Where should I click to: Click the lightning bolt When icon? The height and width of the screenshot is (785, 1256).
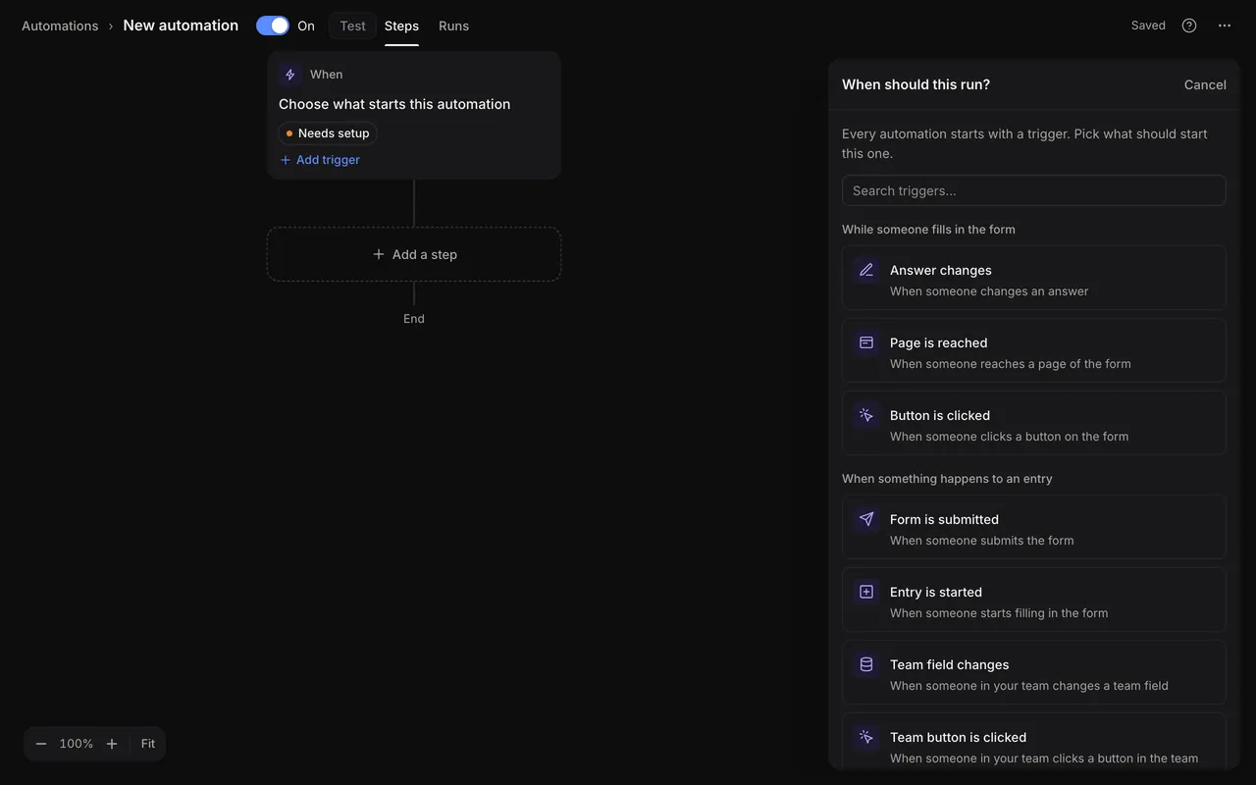click(x=289, y=75)
